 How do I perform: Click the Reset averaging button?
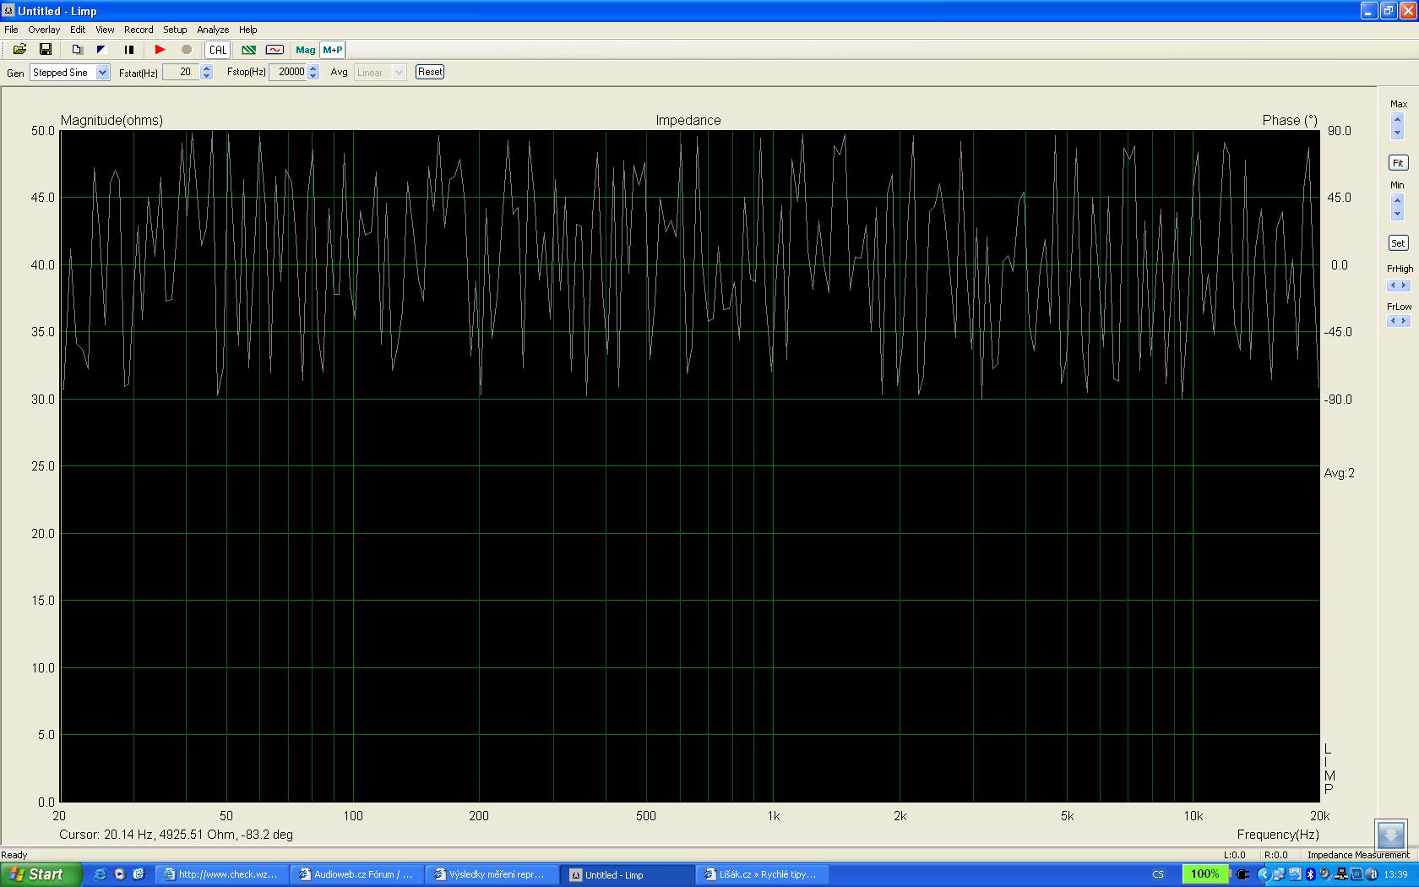pos(430,72)
